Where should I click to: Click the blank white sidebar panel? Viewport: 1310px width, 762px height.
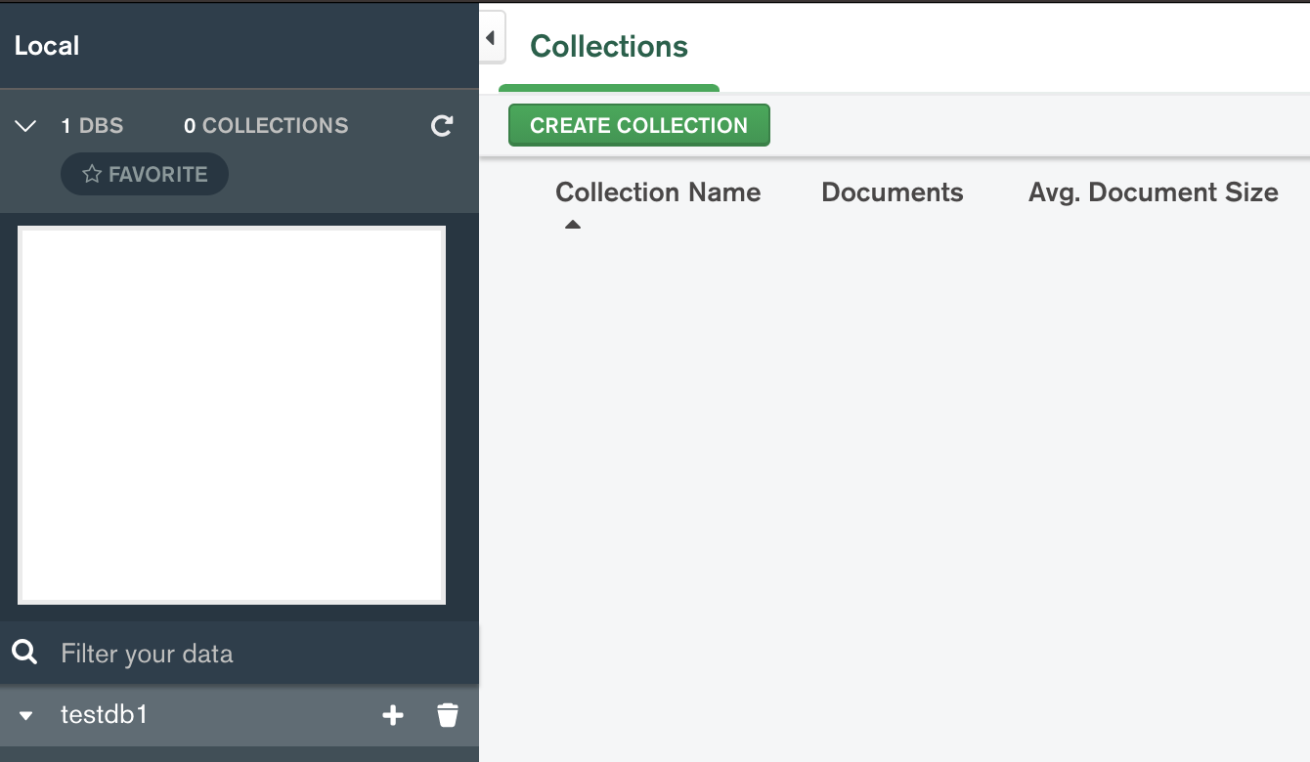point(232,415)
